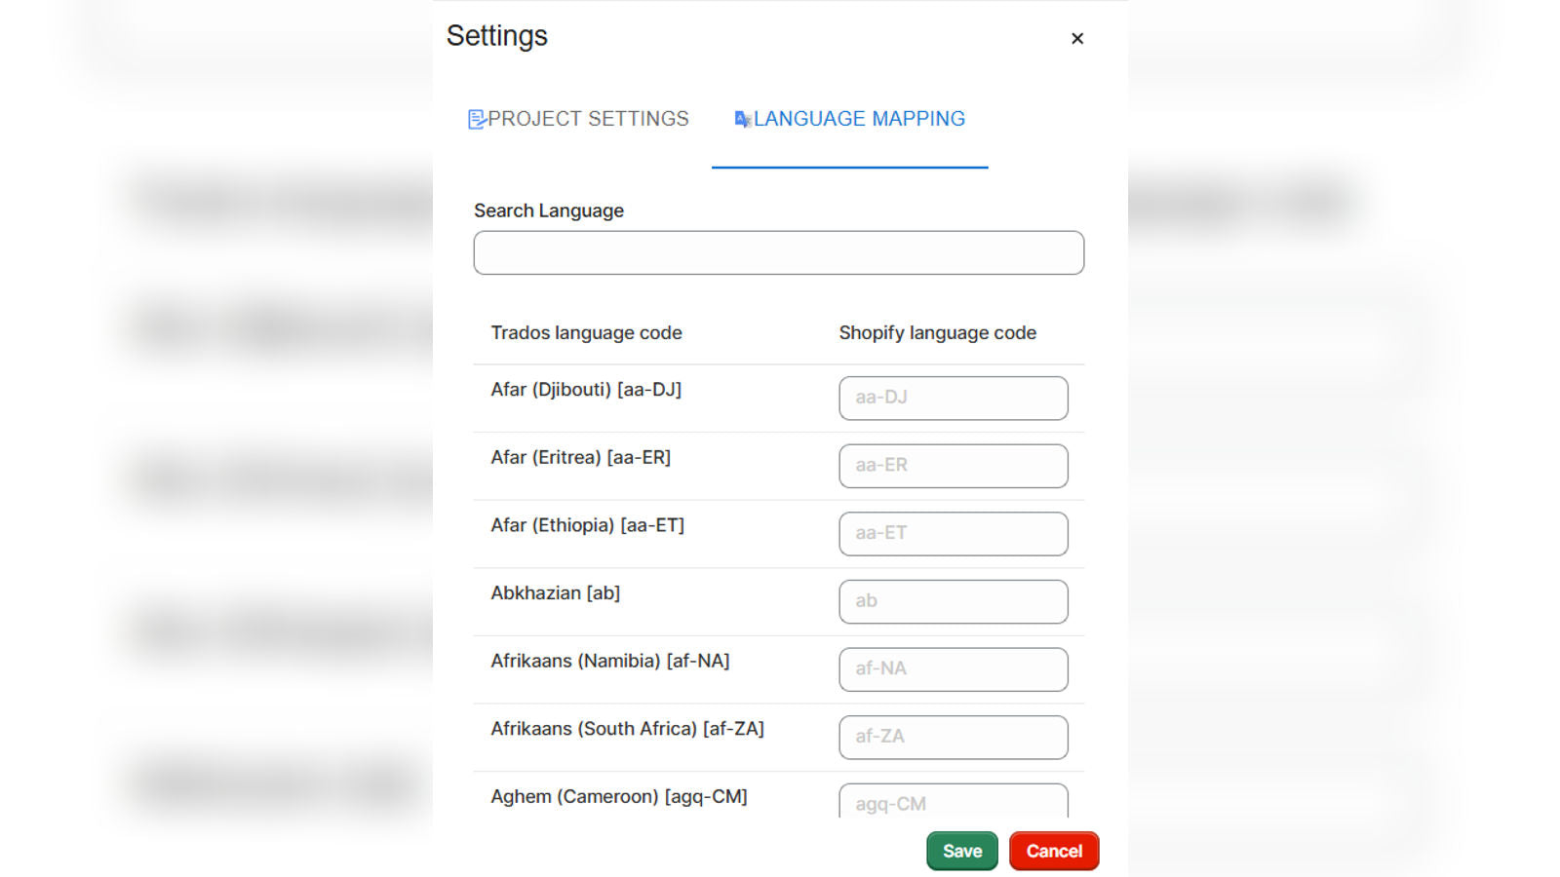Select the Language Mapping tab
This screenshot has width=1560, height=877.
(x=849, y=119)
